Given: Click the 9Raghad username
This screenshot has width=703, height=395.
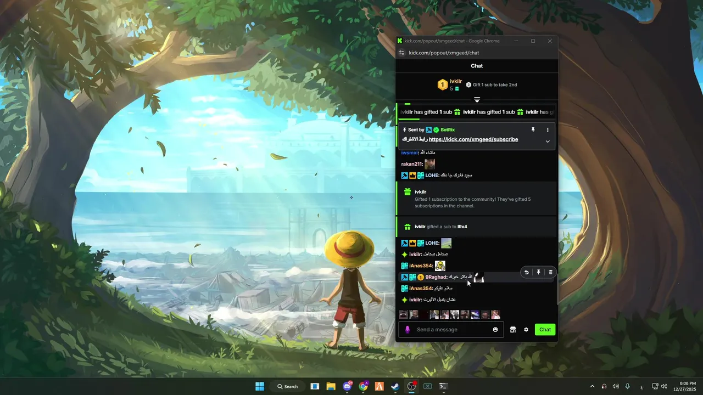Looking at the screenshot, I should (437, 277).
